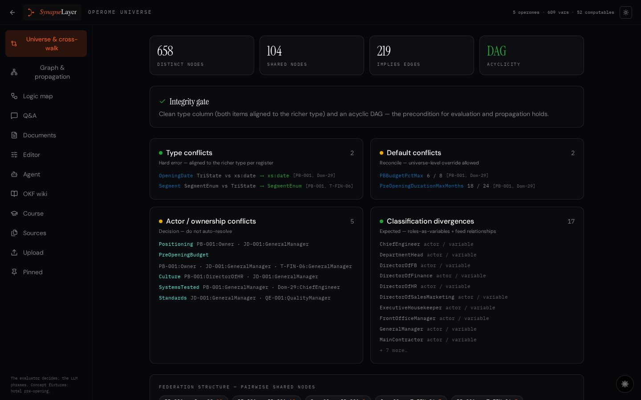Click the Logic map sidebar icon
The width and height of the screenshot is (641, 400).
(x=14, y=96)
